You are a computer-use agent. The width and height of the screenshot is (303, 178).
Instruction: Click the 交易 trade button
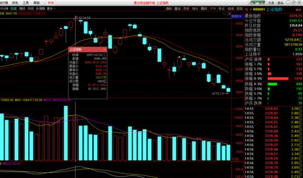point(271,3)
